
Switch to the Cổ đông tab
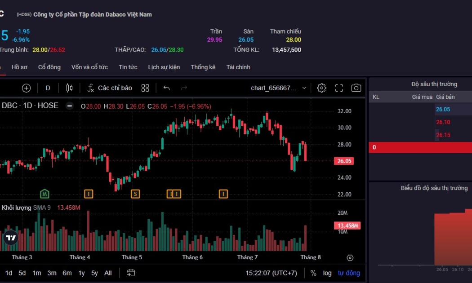coord(49,67)
